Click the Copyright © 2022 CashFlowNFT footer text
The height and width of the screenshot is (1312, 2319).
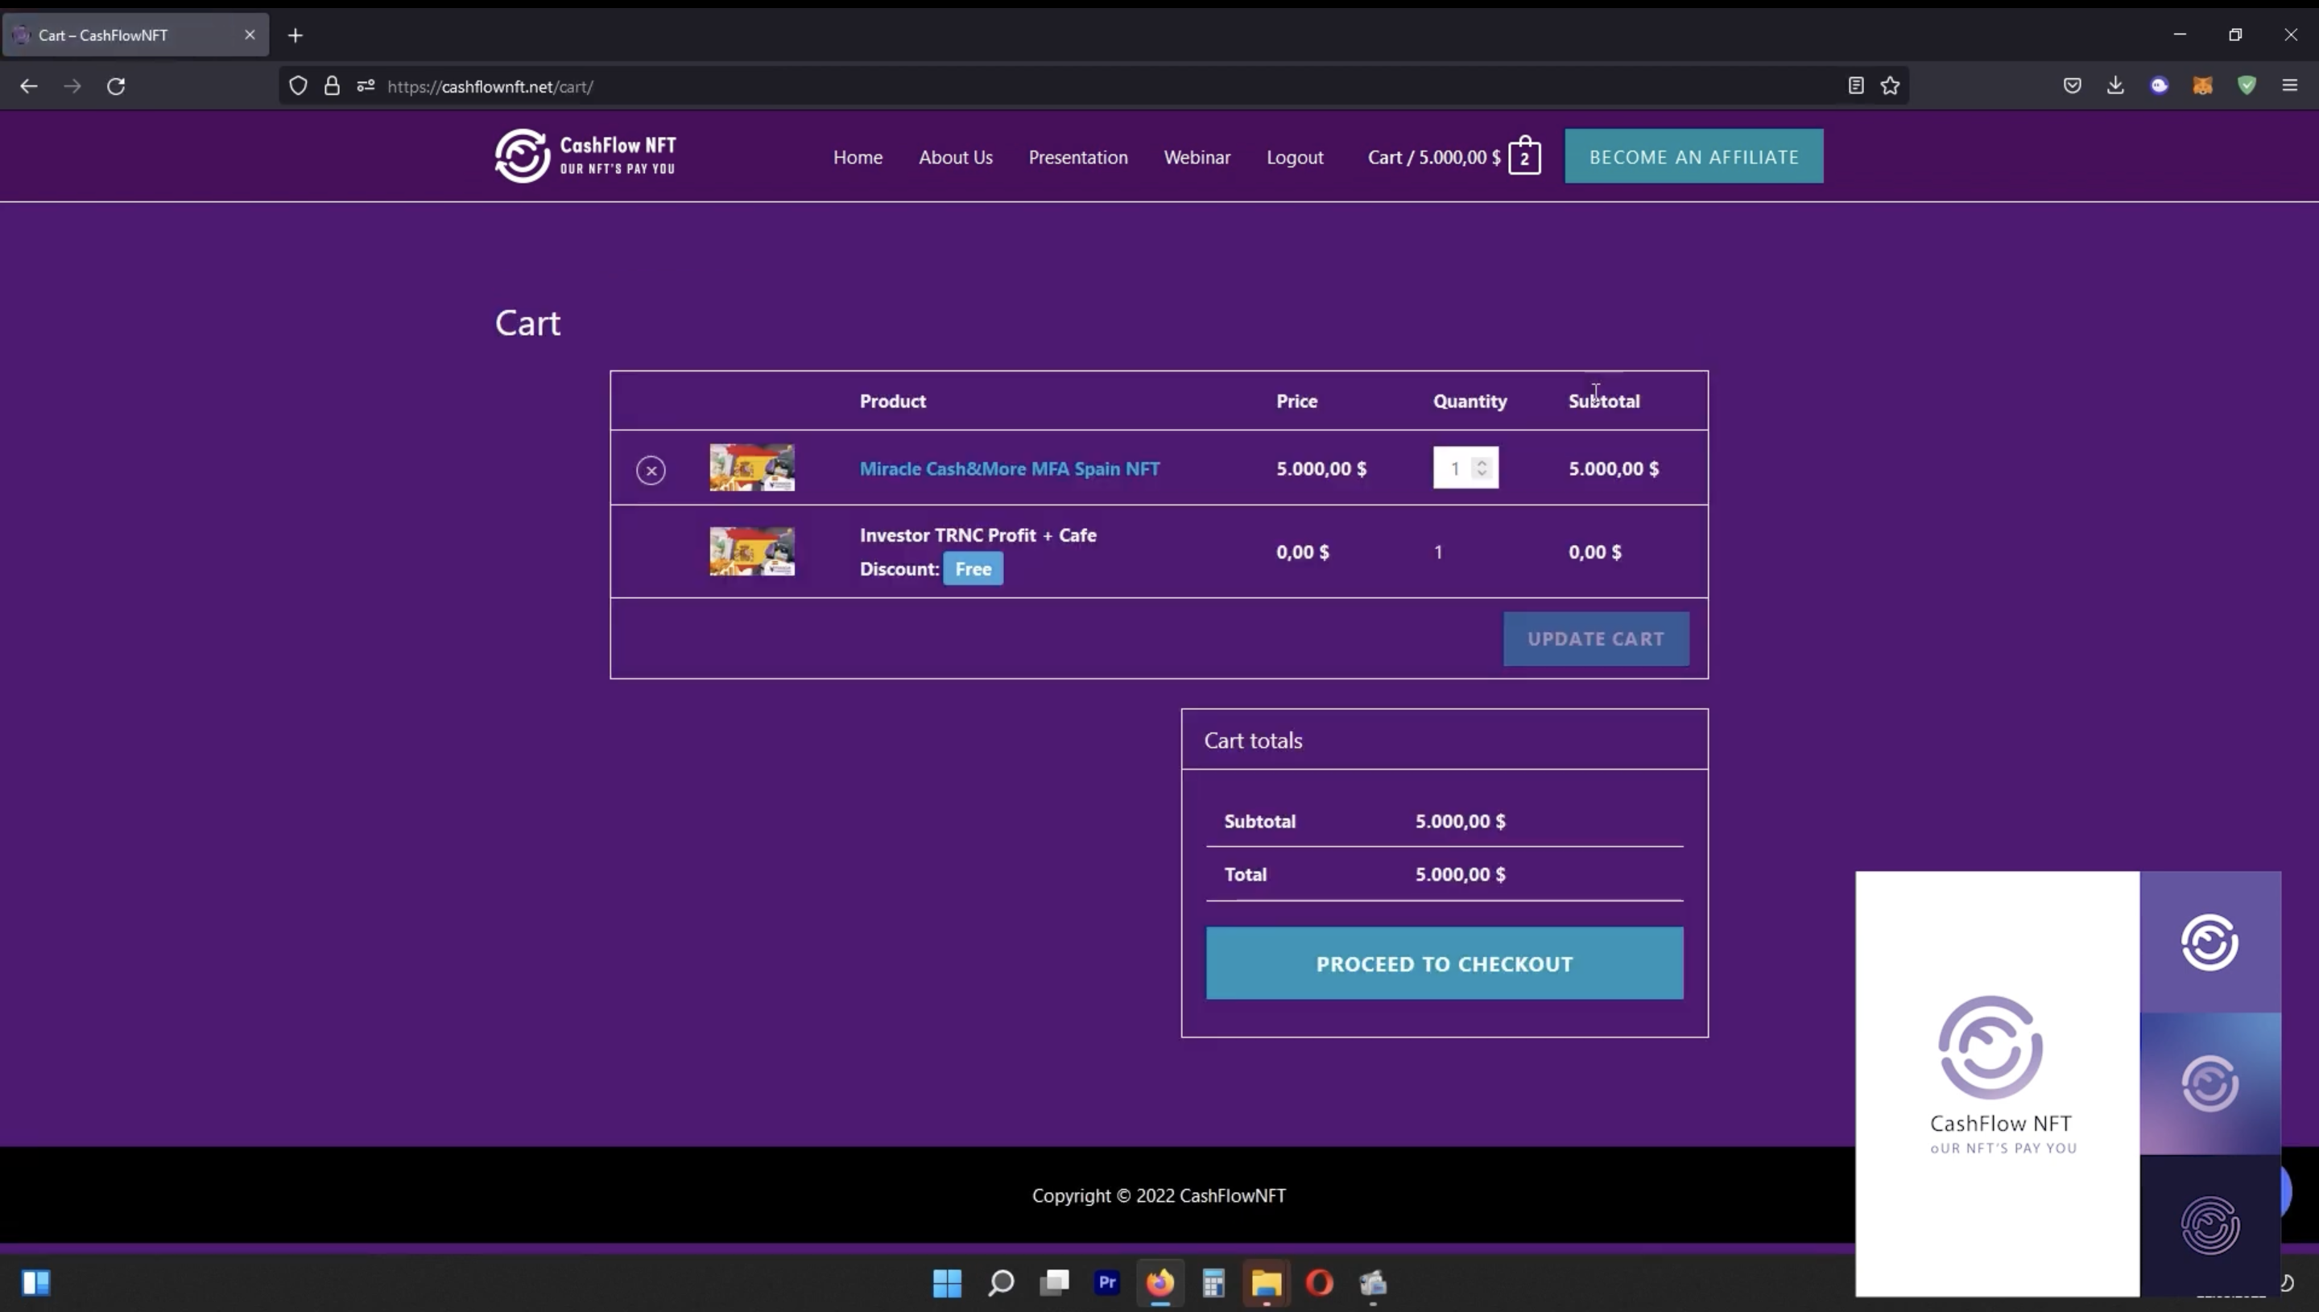1159,1196
